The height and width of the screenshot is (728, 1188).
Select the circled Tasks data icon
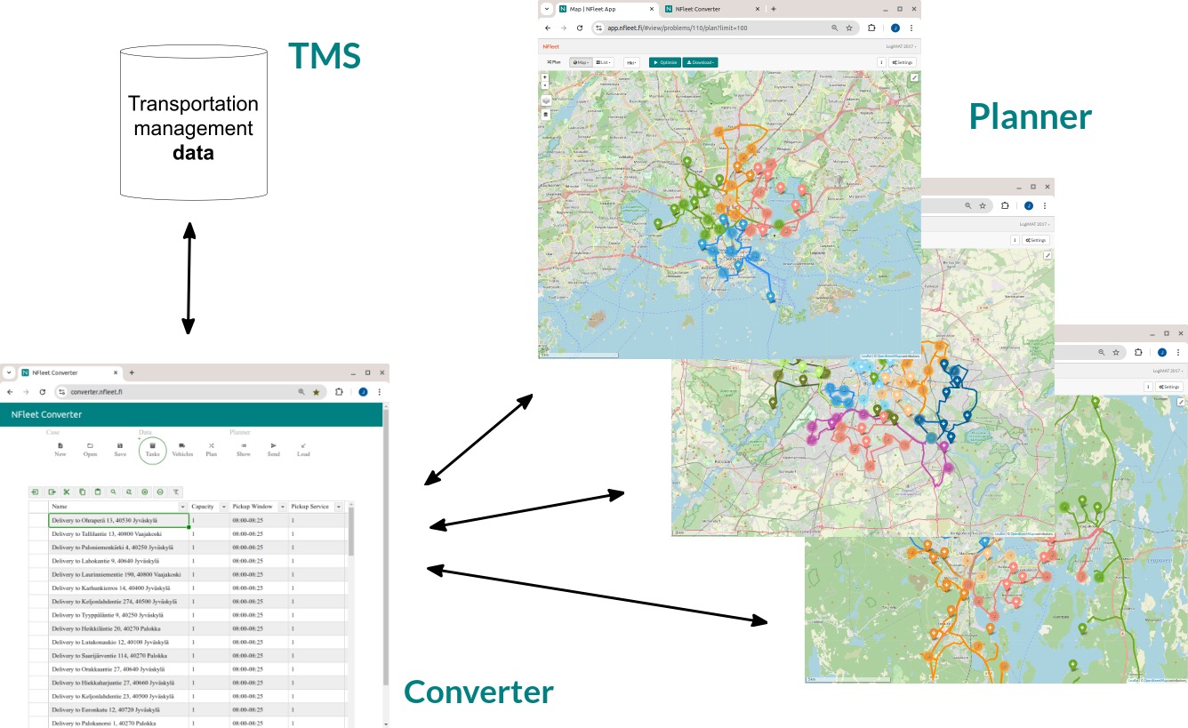tap(152, 449)
